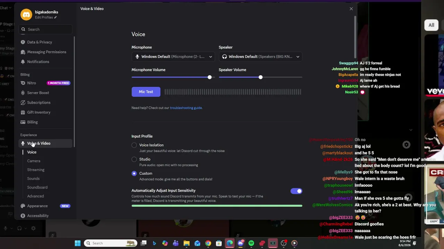Click the chat username JohnnyMcLaren
This screenshot has height=249, width=444.
(x=345, y=69)
